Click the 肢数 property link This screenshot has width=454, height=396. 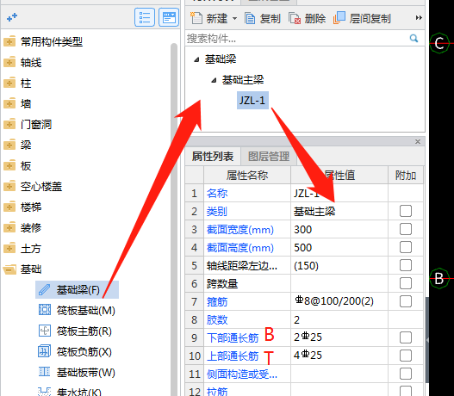click(217, 320)
